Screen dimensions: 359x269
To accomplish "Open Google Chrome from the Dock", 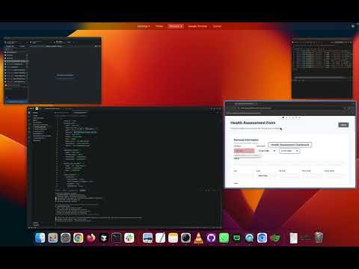I will (79, 238).
